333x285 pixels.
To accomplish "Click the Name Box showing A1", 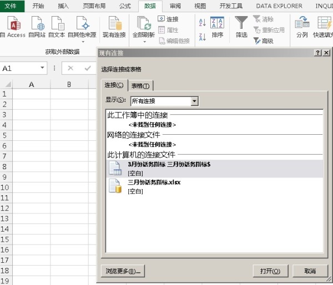I will 19,68.
